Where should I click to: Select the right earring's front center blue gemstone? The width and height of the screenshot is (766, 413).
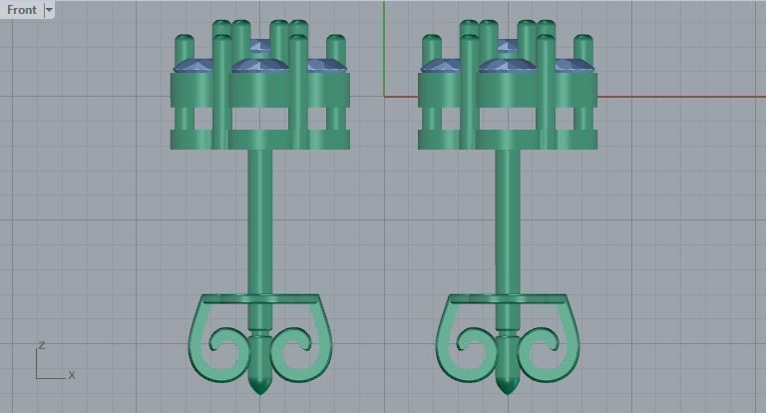pyautogui.click(x=508, y=66)
